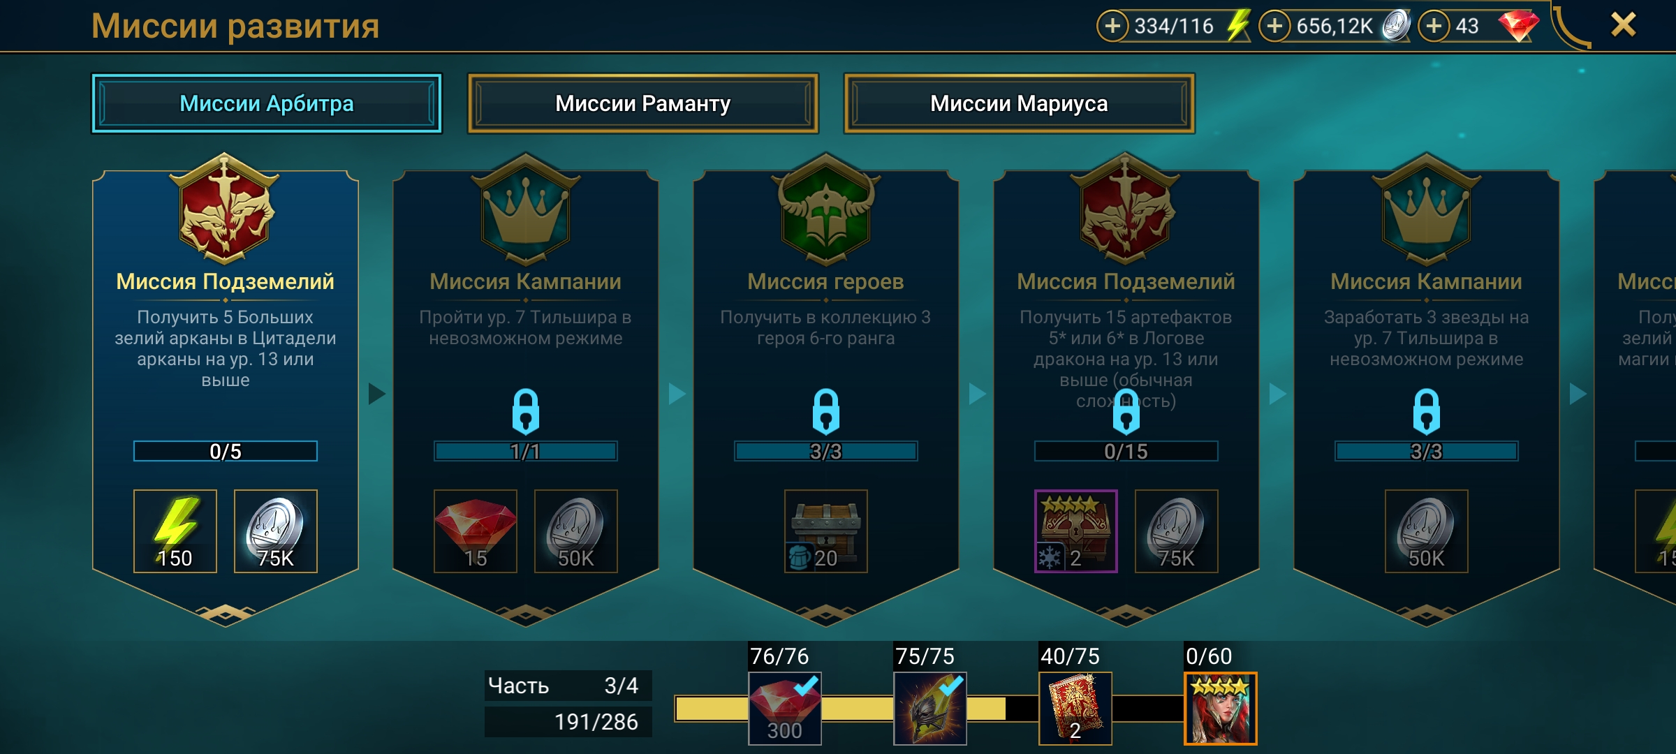This screenshot has width=1676, height=754.
Task: Select the Миссии Арбитра tab
Action: coord(267,103)
